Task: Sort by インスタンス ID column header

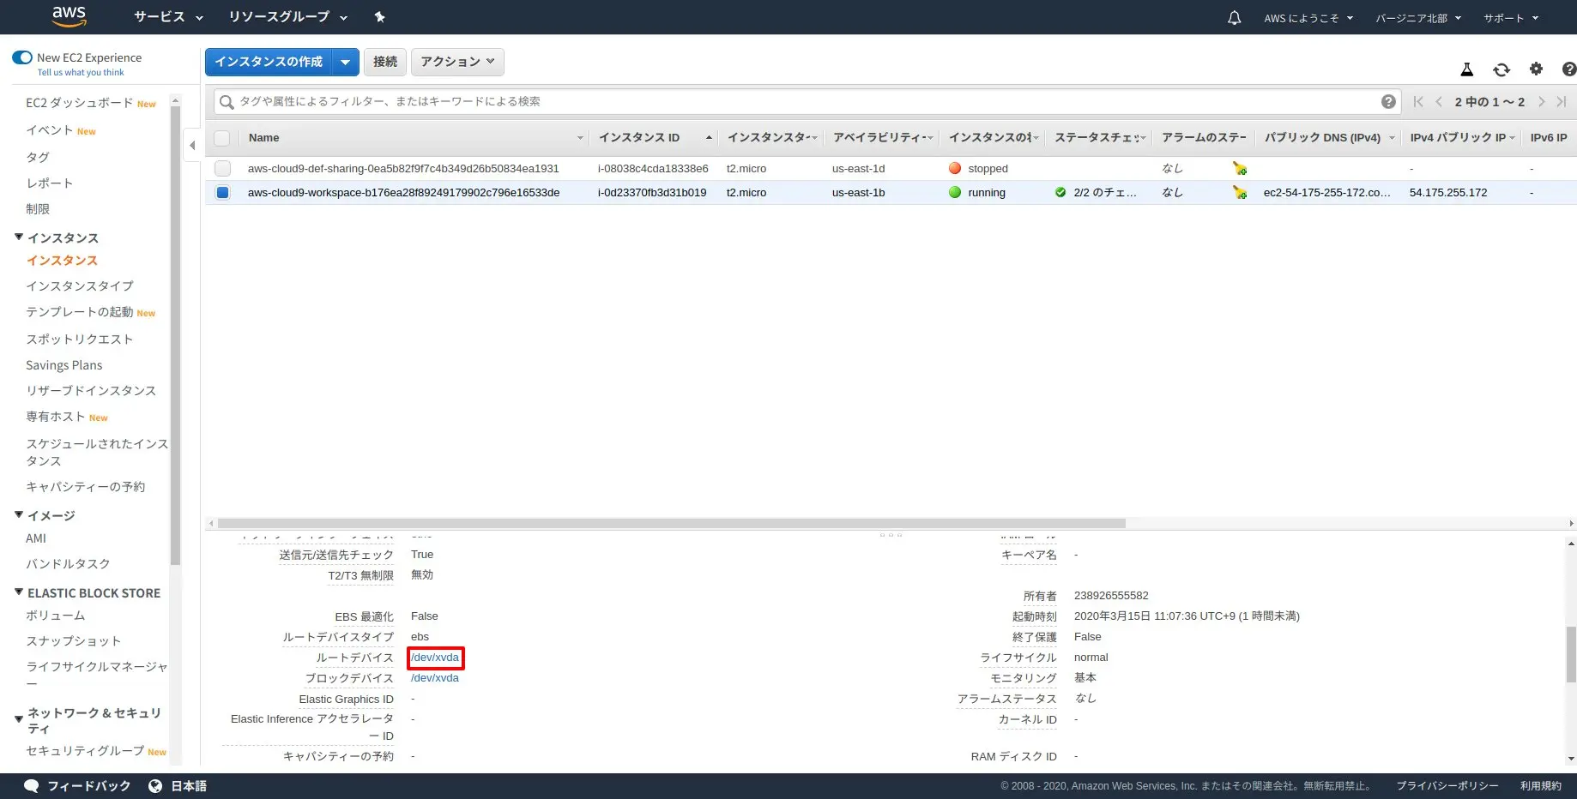Action: [x=656, y=138]
